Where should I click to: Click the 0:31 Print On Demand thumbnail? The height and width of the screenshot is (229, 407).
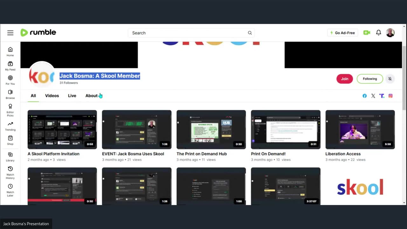[286, 129]
